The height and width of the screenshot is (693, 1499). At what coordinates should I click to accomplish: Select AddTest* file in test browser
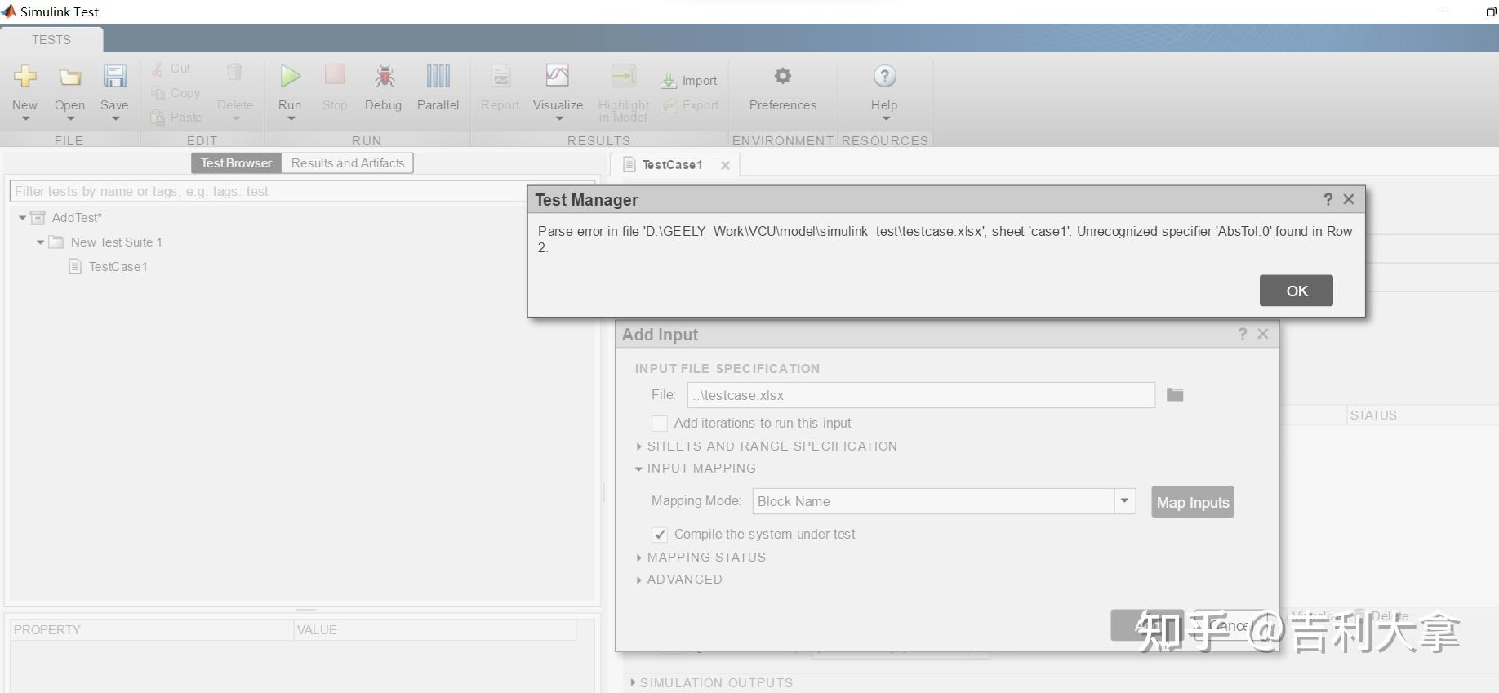click(x=77, y=218)
